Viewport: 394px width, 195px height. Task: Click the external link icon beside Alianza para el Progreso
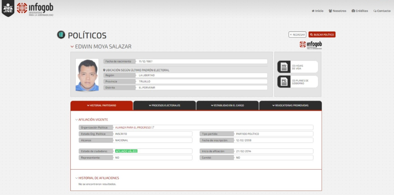coord(153,127)
